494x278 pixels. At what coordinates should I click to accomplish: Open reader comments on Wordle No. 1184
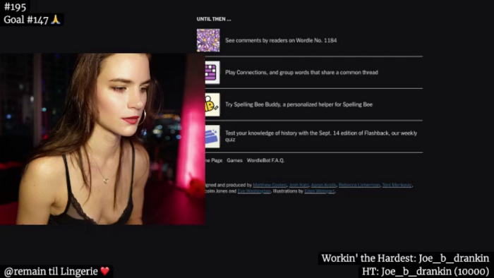pos(281,40)
